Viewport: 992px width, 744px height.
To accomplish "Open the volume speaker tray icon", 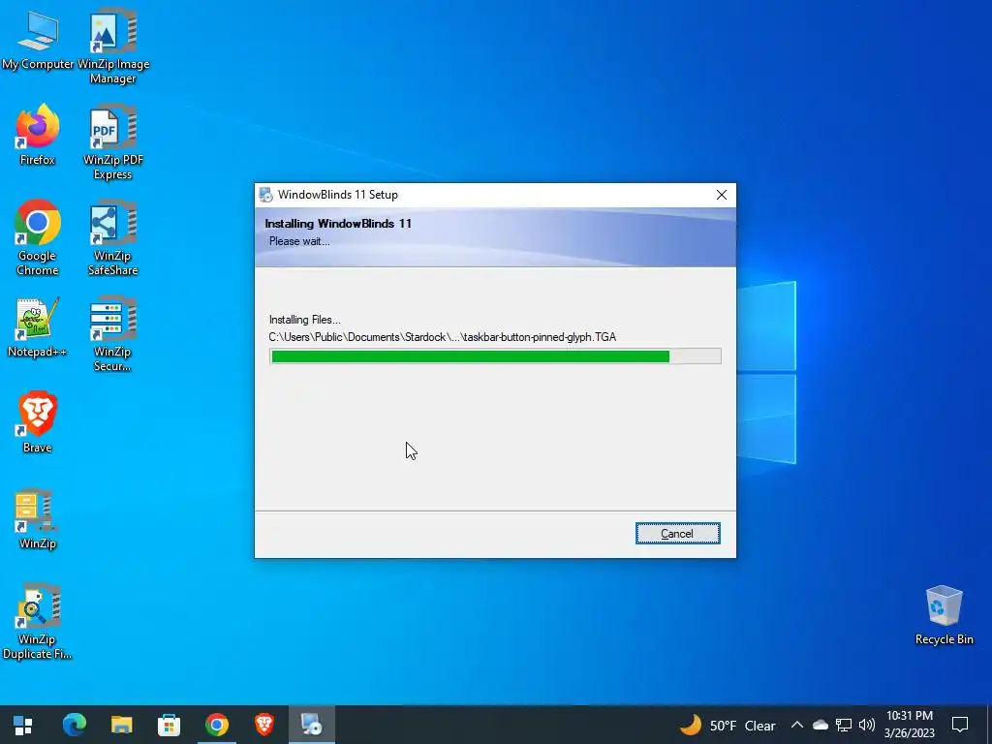I will point(867,725).
